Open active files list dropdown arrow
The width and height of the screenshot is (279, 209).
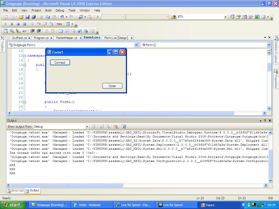click(265, 38)
